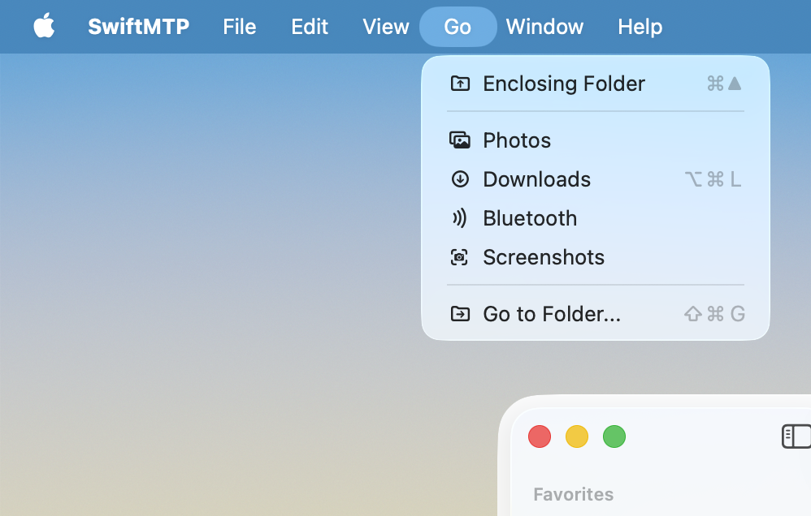The image size is (811, 516).
Task: Open the Window menu
Action: click(x=544, y=26)
